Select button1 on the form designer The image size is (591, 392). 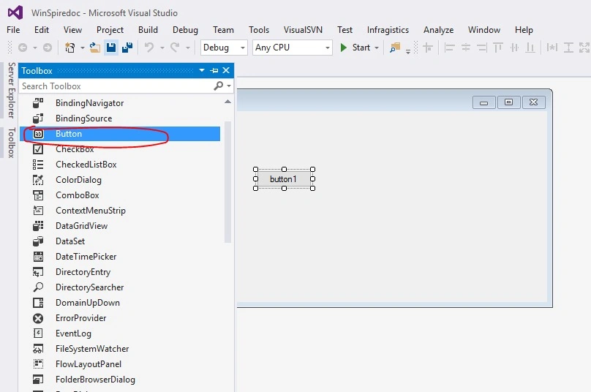[284, 179]
